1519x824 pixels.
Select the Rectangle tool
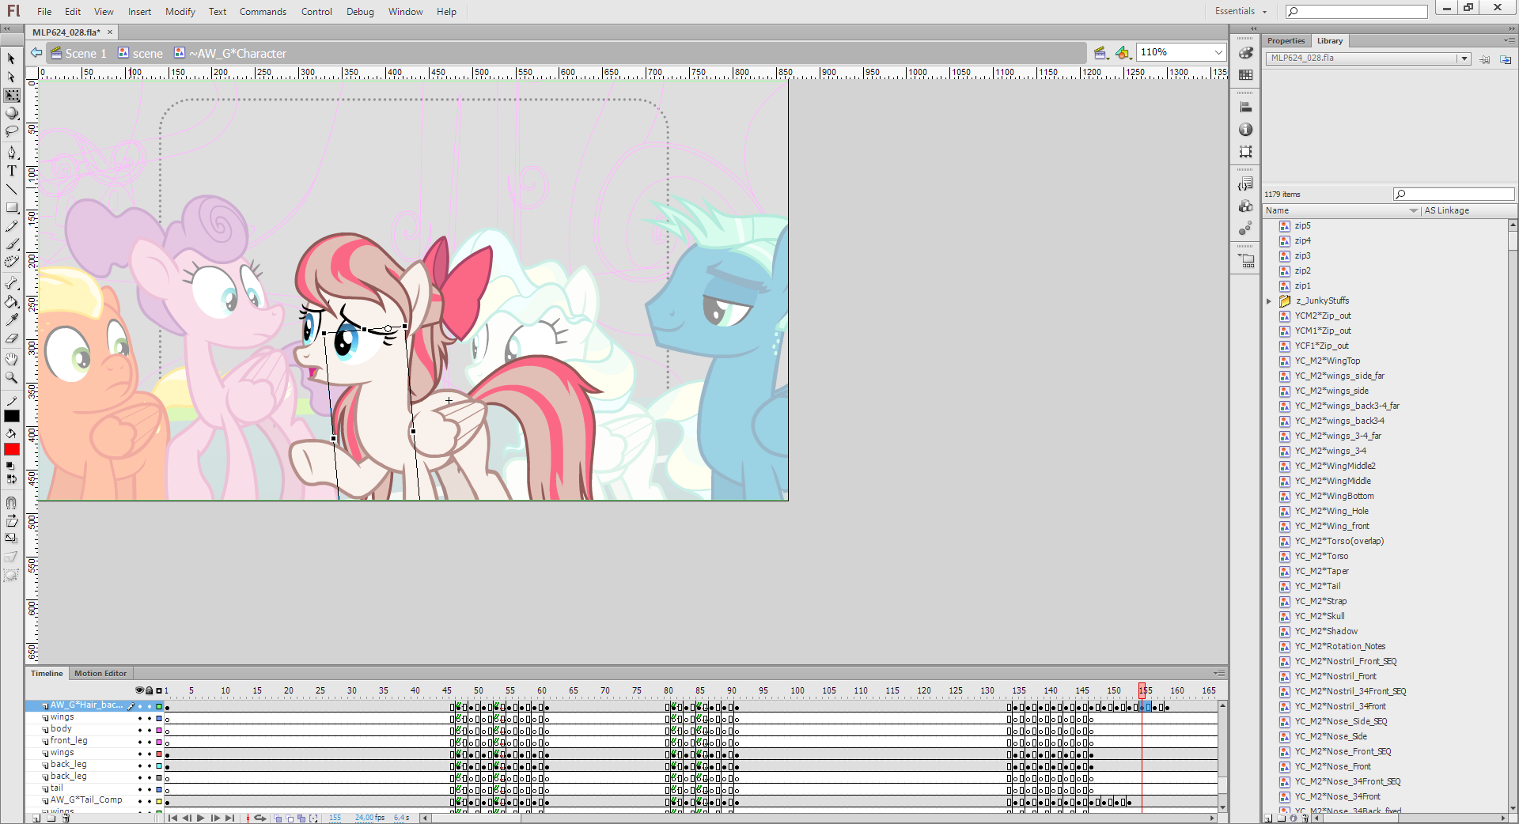coord(11,207)
